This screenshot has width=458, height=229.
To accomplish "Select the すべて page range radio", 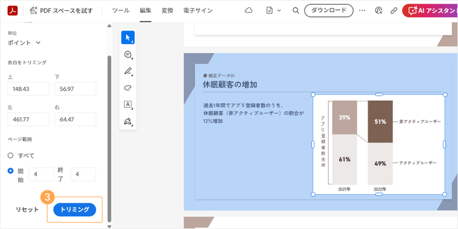I will tap(11, 155).
